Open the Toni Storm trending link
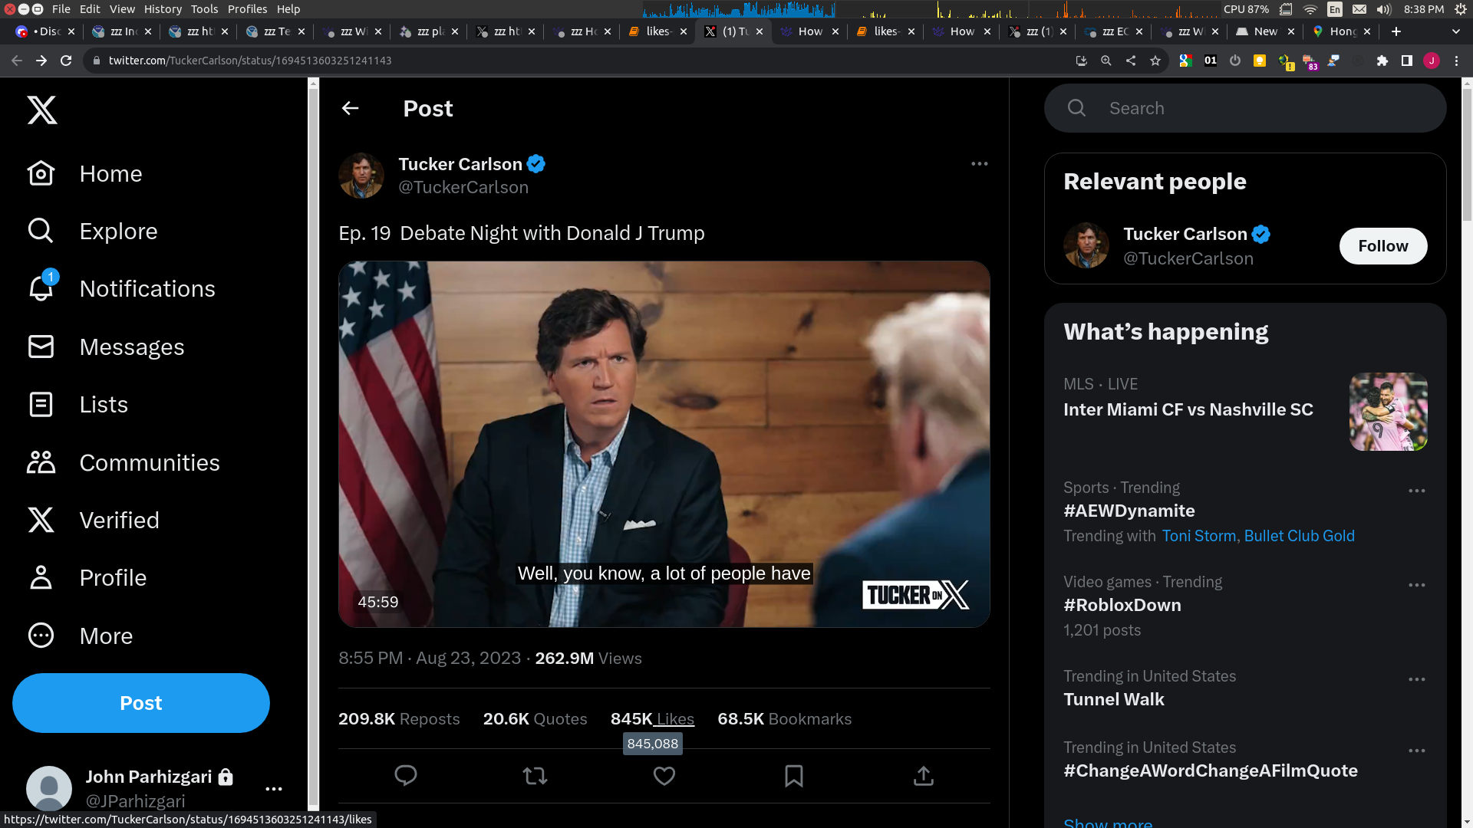This screenshot has height=828, width=1473. [1198, 536]
